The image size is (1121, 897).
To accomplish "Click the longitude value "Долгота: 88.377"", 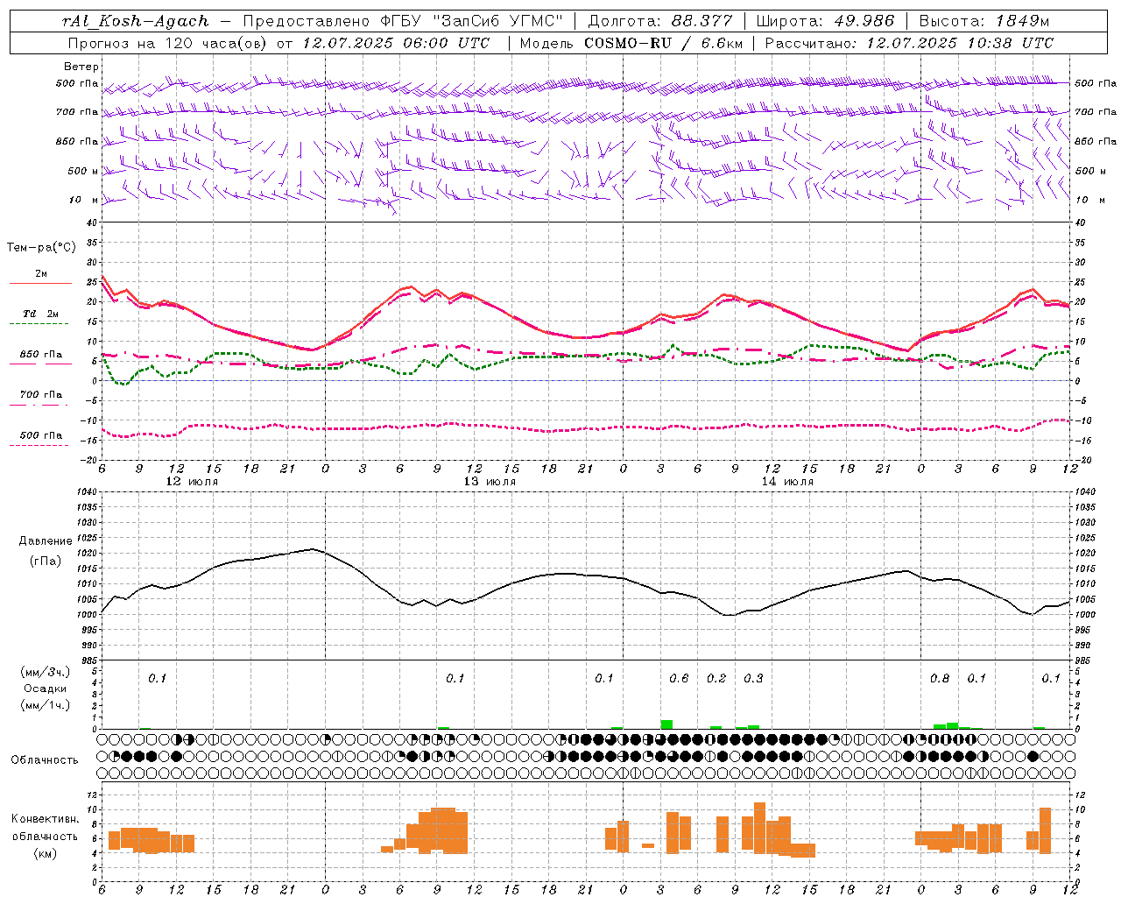I will 660,21.
